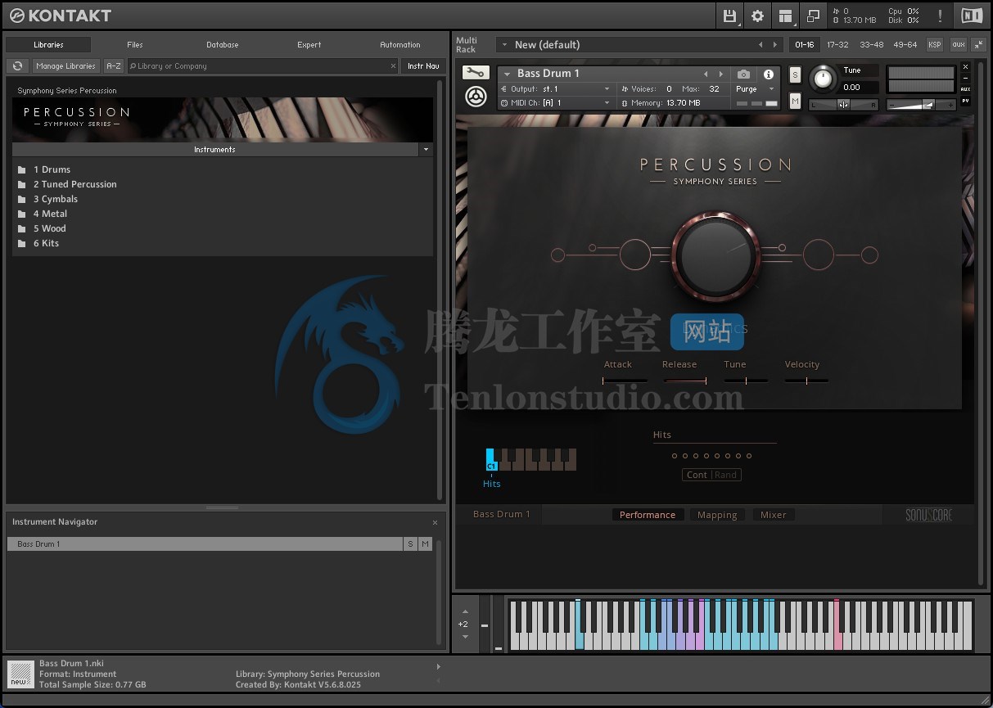Click the Kontakt logo in header

tap(61, 16)
